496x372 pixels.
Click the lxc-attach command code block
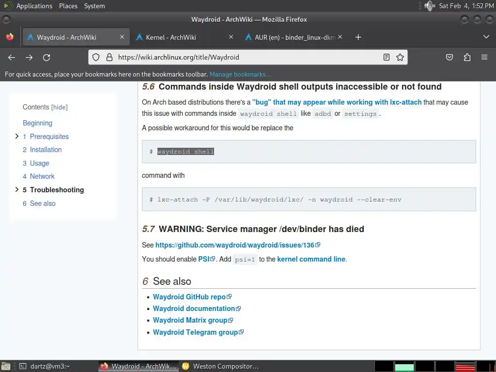309,199
